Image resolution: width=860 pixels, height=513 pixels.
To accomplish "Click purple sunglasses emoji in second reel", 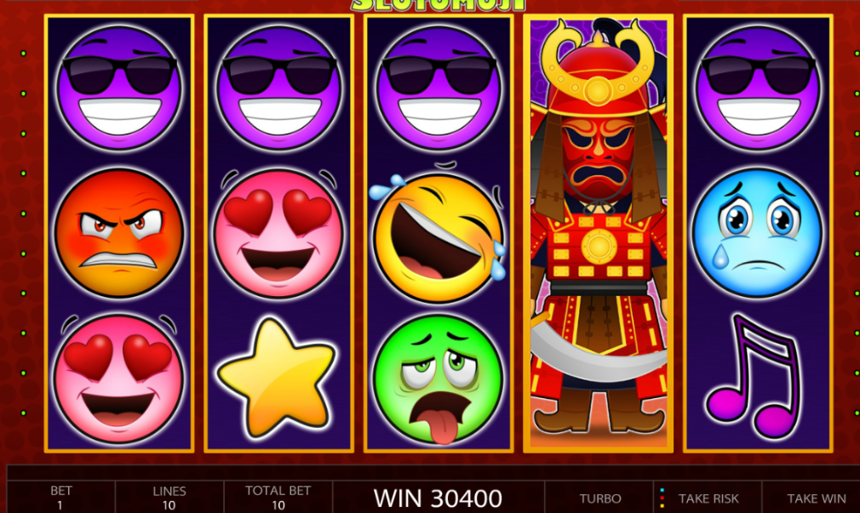I will coord(278,88).
